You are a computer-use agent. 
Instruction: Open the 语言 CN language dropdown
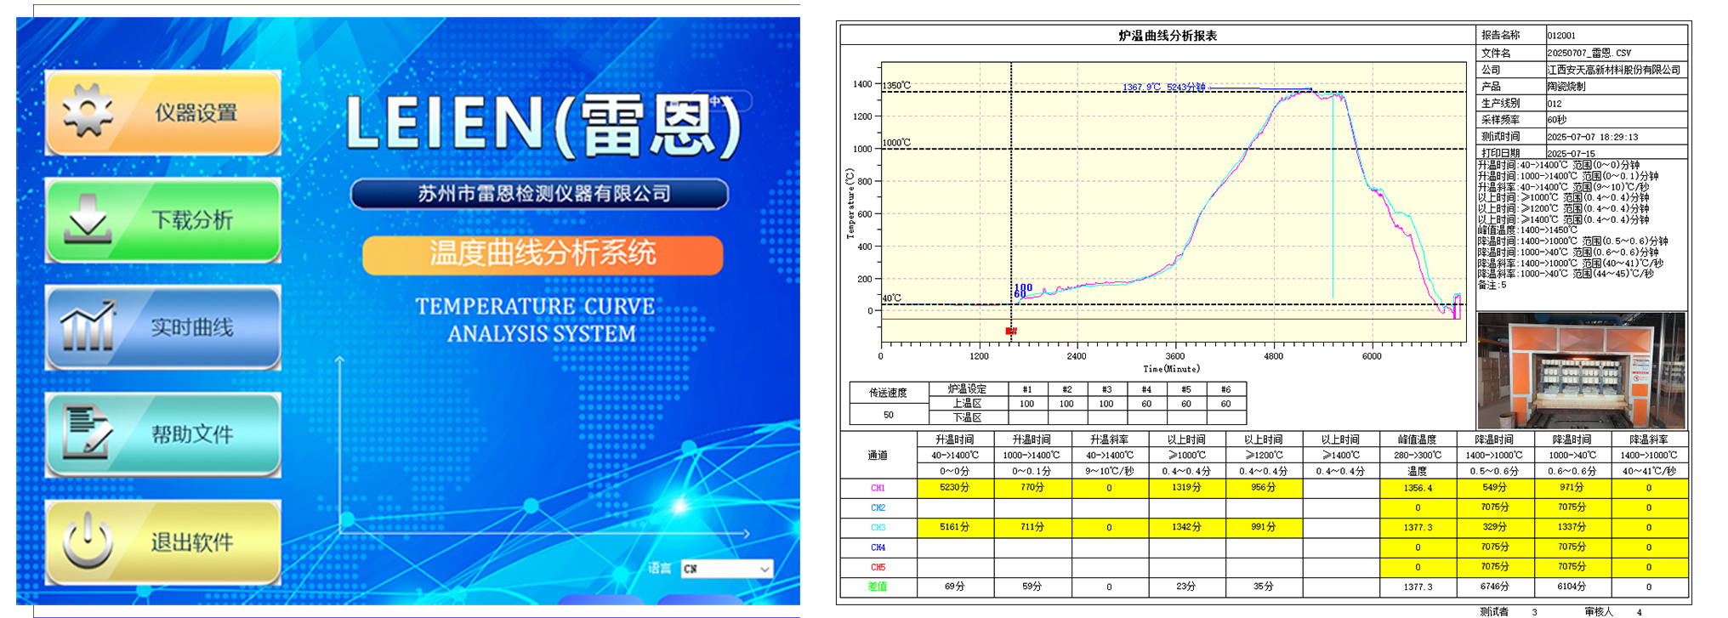[726, 569]
